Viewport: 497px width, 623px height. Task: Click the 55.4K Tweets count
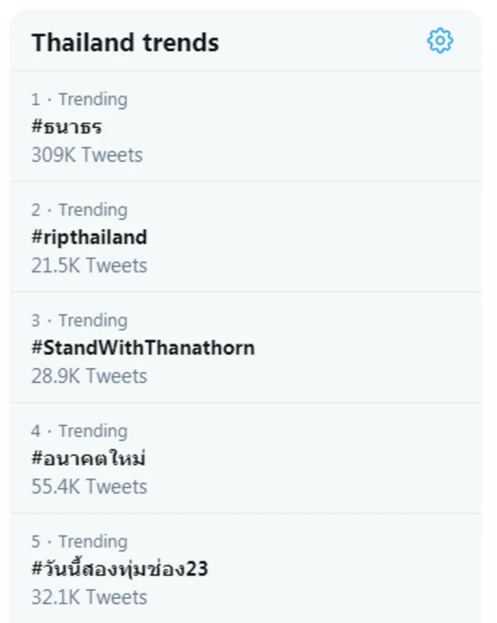(89, 486)
